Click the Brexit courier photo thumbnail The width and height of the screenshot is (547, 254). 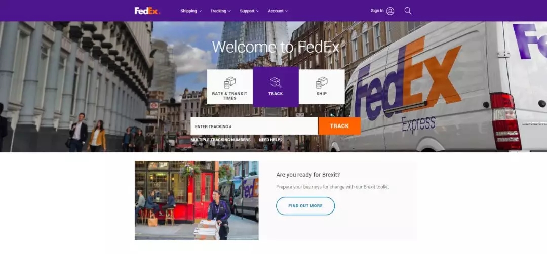(197, 200)
